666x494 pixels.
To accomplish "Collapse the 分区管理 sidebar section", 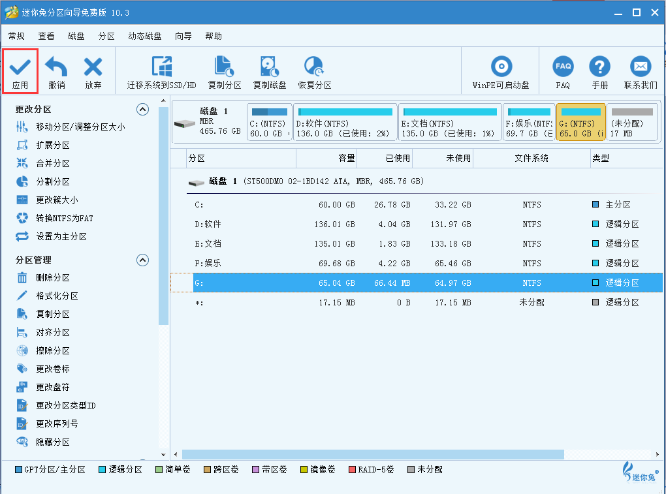I will pyautogui.click(x=143, y=260).
